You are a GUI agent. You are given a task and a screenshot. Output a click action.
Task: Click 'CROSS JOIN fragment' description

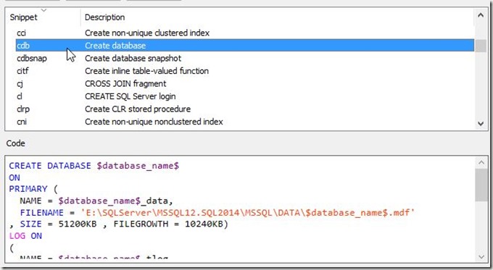(125, 84)
